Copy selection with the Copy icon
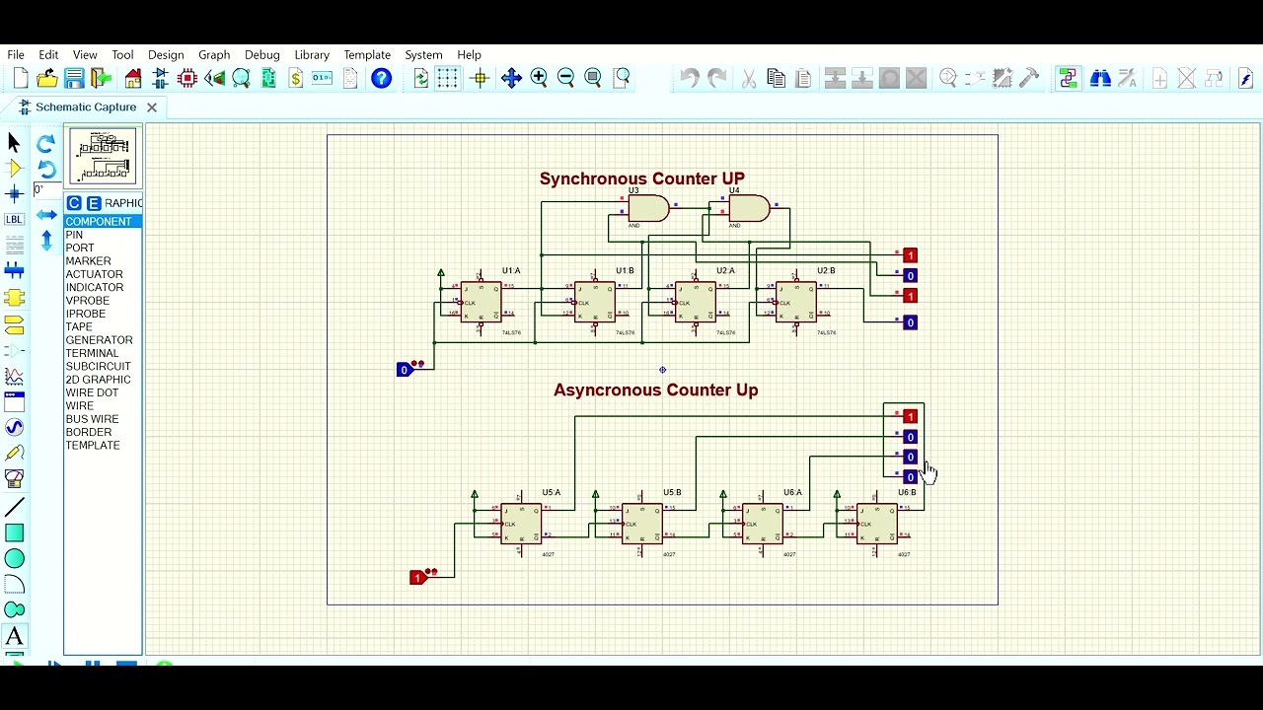The height and width of the screenshot is (710, 1263). (777, 79)
